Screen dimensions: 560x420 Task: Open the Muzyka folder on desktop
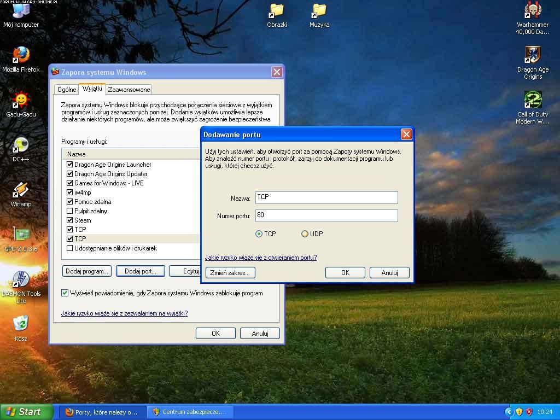click(319, 11)
